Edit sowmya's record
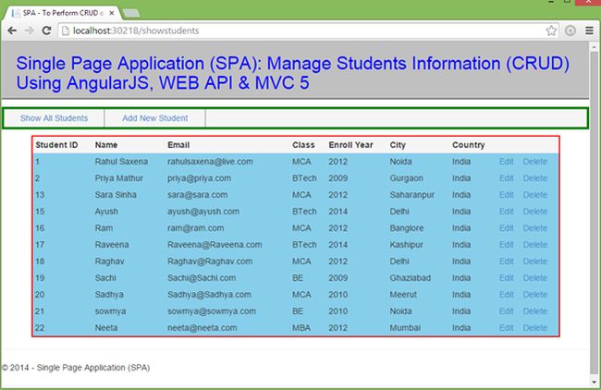Viewport: 601px width, 390px height. tap(506, 311)
